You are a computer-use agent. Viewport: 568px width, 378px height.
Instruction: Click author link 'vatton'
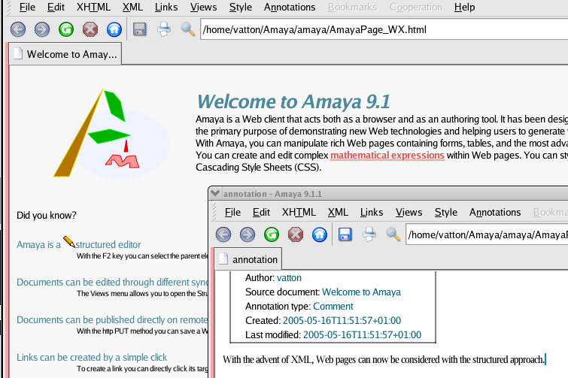[289, 278]
